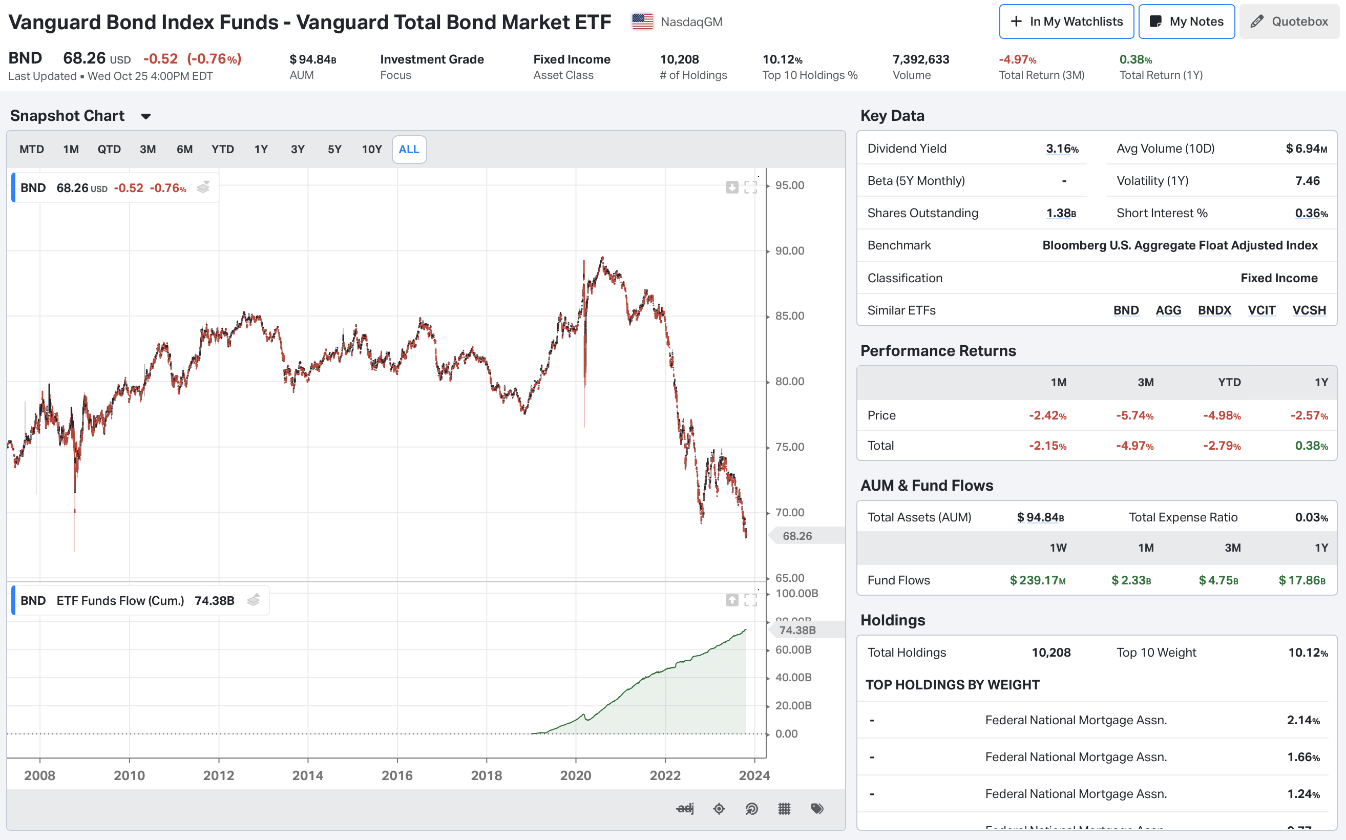1346x840 pixels.
Task: Select the 5Y time range
Action: tap(334, 150)
